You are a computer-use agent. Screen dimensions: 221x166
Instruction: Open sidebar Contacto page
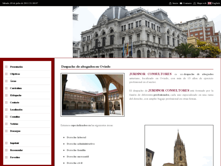click(x=15, y=102)
